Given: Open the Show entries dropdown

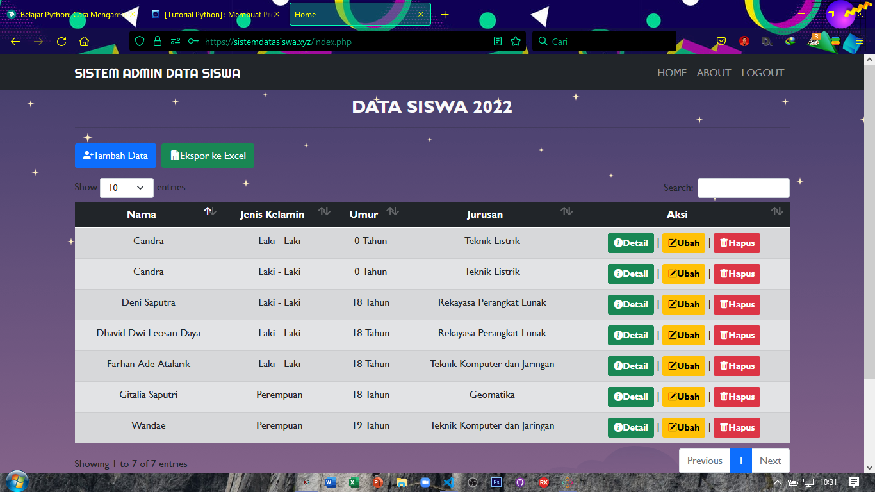Looking at the screenshot, I should pos(127,188).
